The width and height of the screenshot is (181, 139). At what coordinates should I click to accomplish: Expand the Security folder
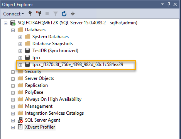(13, 72)
